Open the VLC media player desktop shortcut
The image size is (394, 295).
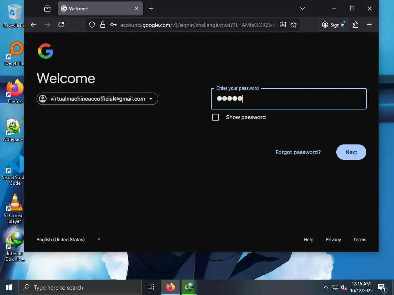coord(14,209)
